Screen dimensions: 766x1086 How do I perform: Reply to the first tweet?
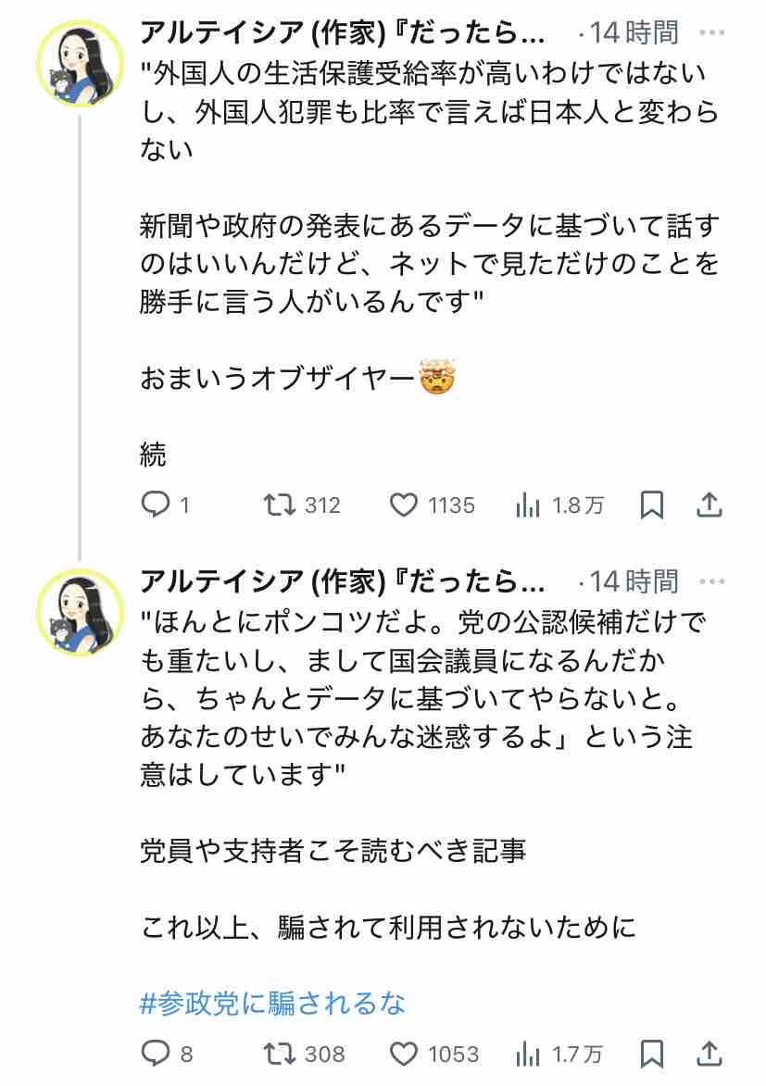click(154, 505)
